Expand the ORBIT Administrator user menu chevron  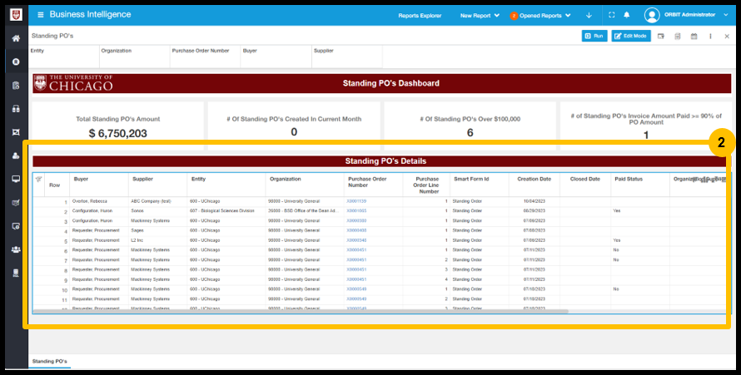(726, 15)
